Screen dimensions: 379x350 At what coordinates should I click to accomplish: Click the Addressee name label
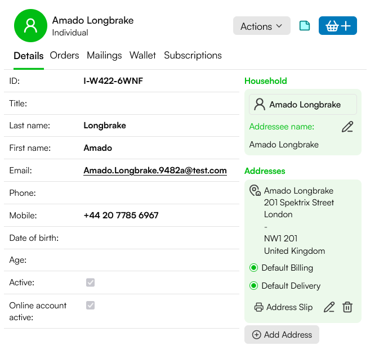(282, 127)
